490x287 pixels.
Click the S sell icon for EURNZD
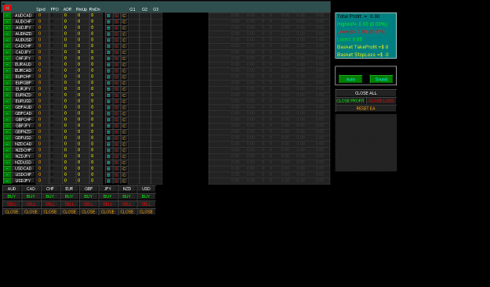116,95
